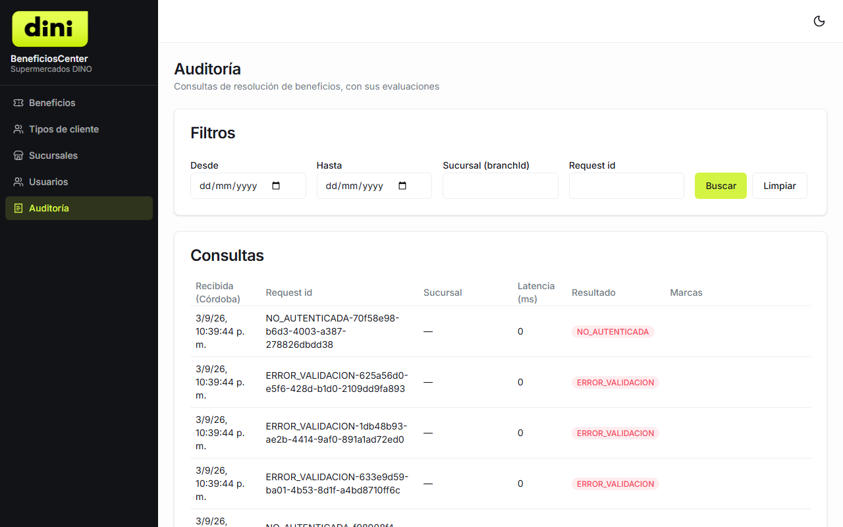Image resolution: width=843 pixels, height=527 pixels.
Task: Click latency value in ERROR_VALIDACION-625a56d0 row
Action: click(520, 382)
